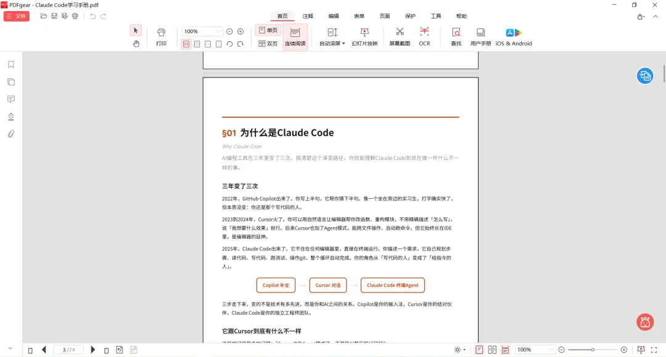Rotate page clockwise icon
Screen dimensions: 666x357
[240, 44]
